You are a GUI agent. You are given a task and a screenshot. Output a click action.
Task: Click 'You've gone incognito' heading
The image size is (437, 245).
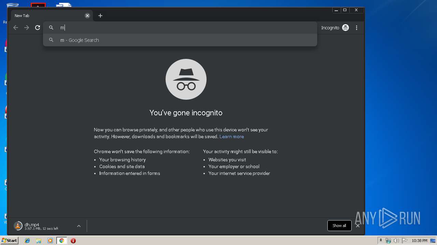click(x=186, y=113)
